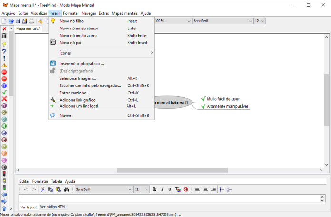Click the copy icon in editor toolbar

50,189
